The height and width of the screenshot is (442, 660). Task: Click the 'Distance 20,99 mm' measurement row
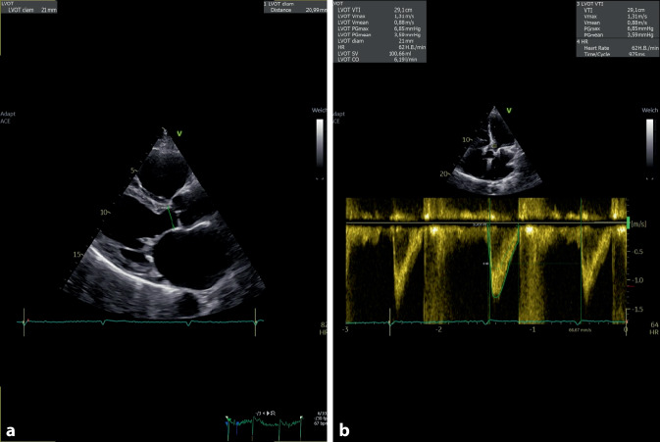point(297,10)
